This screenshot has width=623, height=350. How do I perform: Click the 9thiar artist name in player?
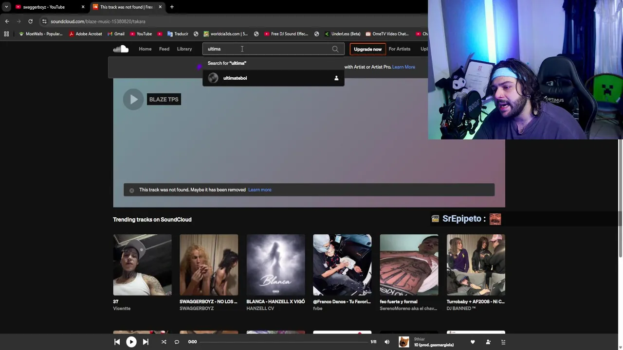(420, 339)
